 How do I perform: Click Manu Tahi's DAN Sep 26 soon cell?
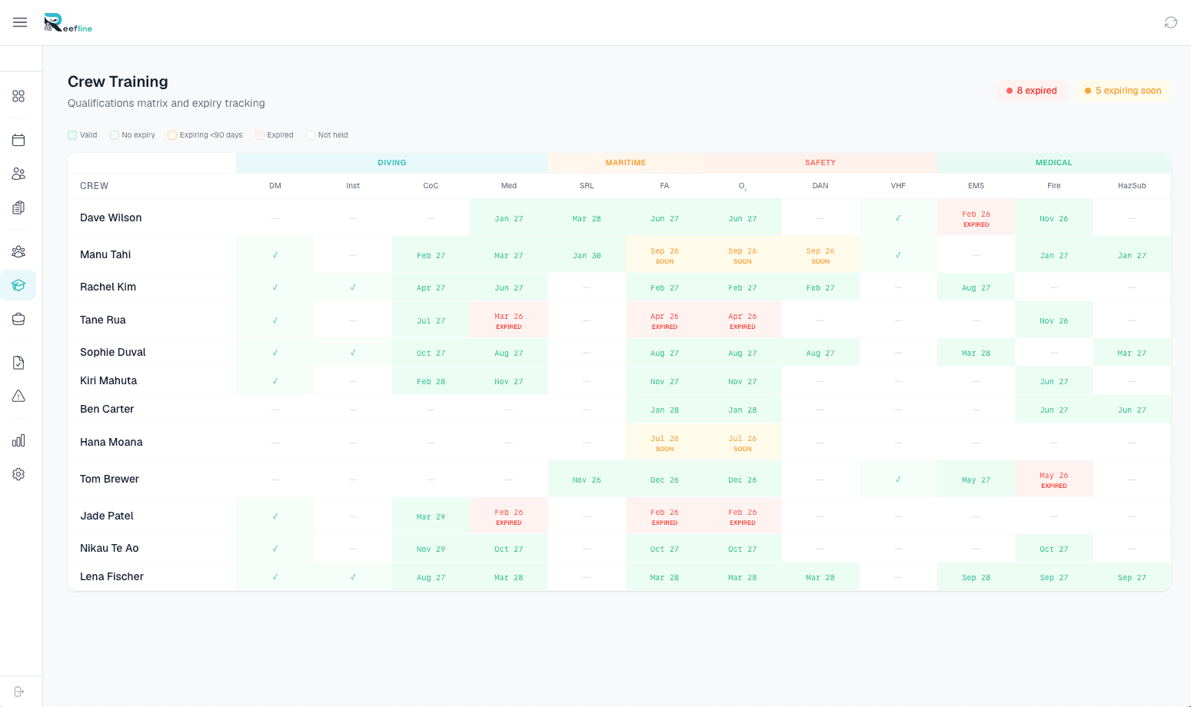point(820,255)
